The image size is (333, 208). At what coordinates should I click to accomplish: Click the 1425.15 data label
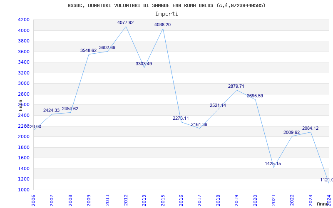[273, 163]
